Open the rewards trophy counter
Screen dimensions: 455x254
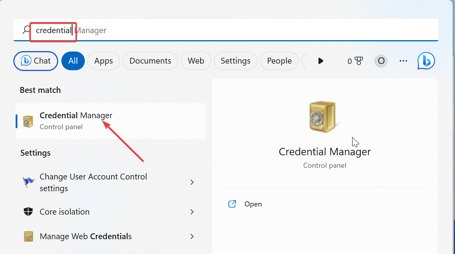[x=355, y=61]
